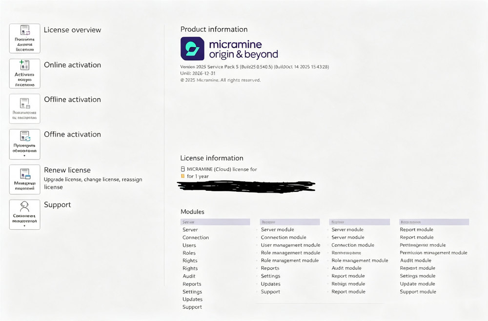Click the yellow icon beside "for 1 year"
Image resolution: width=488 pixels, height=321 pixels.
(183, 176)
